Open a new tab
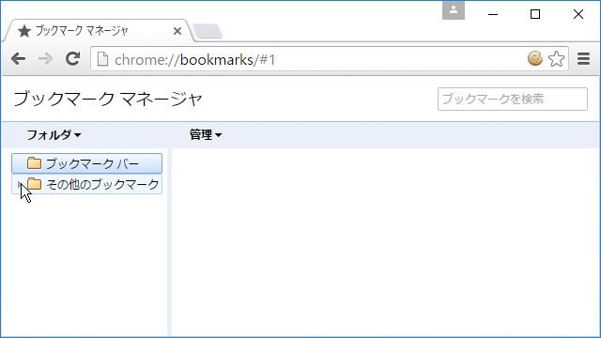The width and height of the screenshot is (601, 338). pos(208,31)
